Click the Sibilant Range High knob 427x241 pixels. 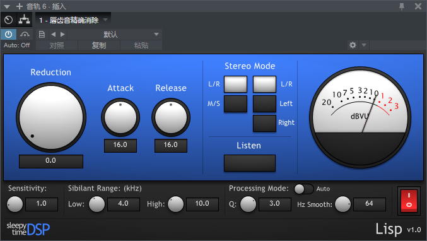click(175, 204)
